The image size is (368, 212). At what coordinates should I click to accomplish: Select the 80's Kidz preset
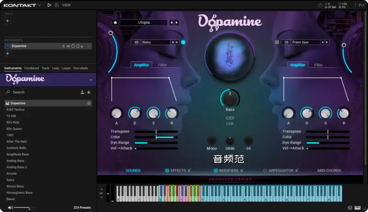click(14, 123)
